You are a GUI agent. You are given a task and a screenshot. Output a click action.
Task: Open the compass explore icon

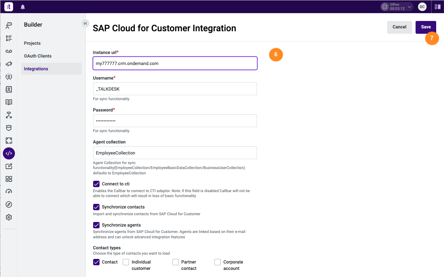point(9,205)
